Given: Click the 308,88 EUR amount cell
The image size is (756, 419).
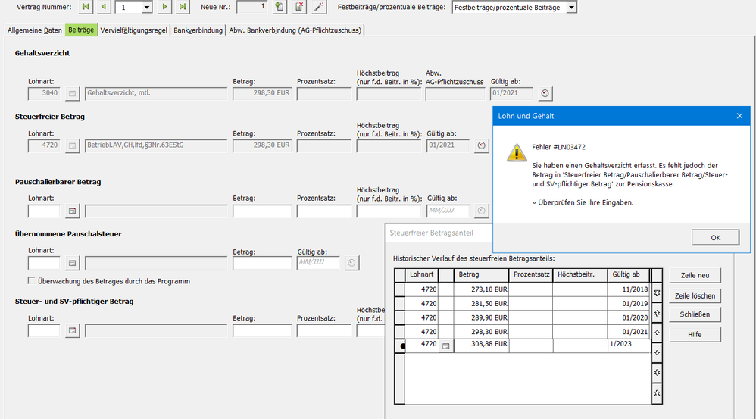Looking at the screenshot, I should [x=481, y=346].
